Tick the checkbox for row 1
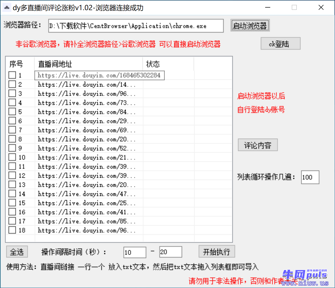The width and height of the screenshot is (335, 288). (12, 75)
